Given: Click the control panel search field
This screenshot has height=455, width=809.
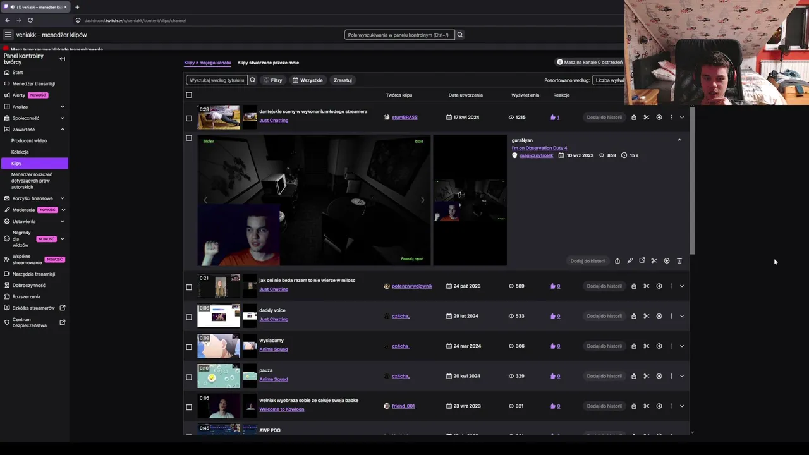Looking at the screenshot, I should pyautogui.click(x=399, y=35).
